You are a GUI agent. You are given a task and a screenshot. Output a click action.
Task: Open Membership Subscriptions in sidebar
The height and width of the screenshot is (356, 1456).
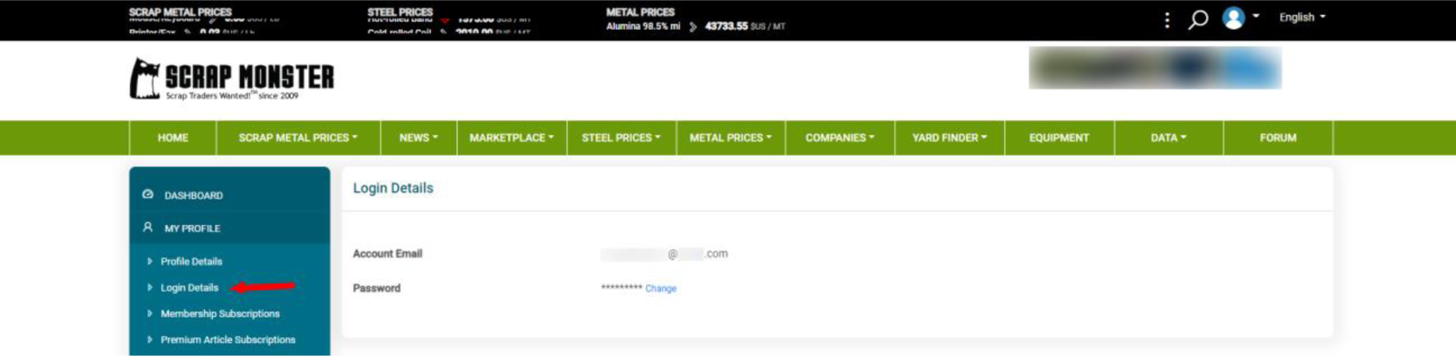click(220, 313)
